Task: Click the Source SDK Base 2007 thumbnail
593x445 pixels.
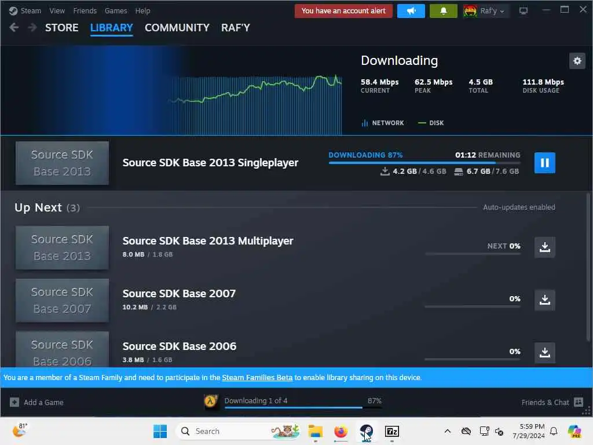Action: [x=62, y=301]
